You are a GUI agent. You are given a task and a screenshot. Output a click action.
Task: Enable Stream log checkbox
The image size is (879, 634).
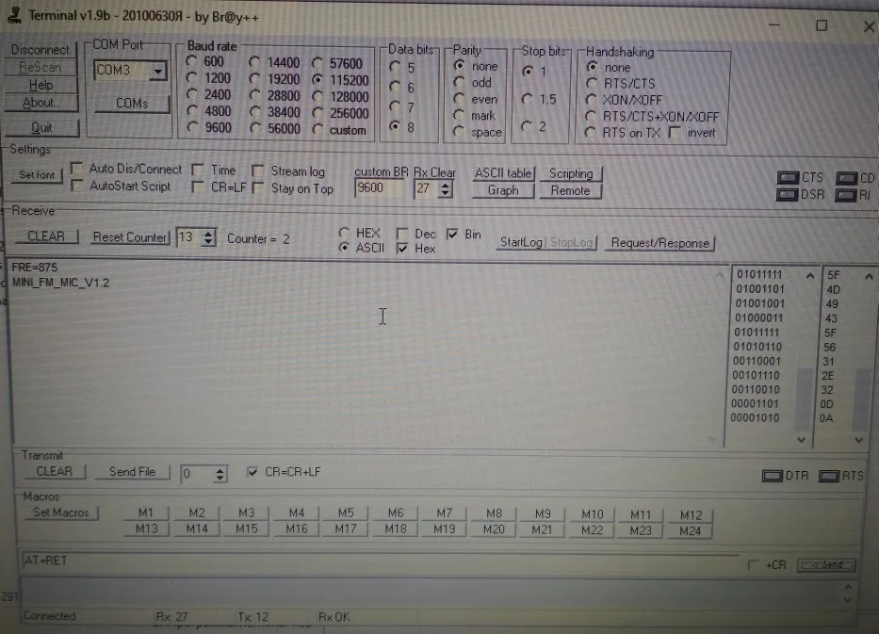click(x=258, y=171)
